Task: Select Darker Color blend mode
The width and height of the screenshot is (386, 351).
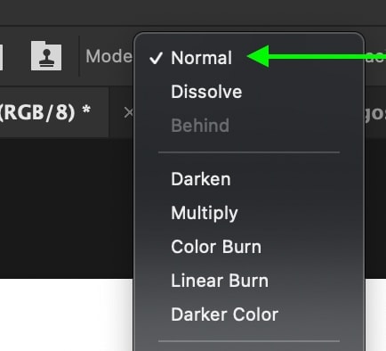Action: tap(224, 314)
